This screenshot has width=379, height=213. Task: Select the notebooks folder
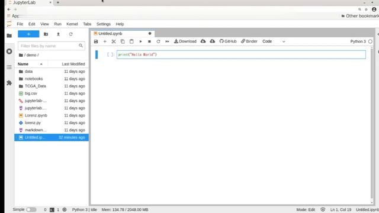[x=52, y=79]
